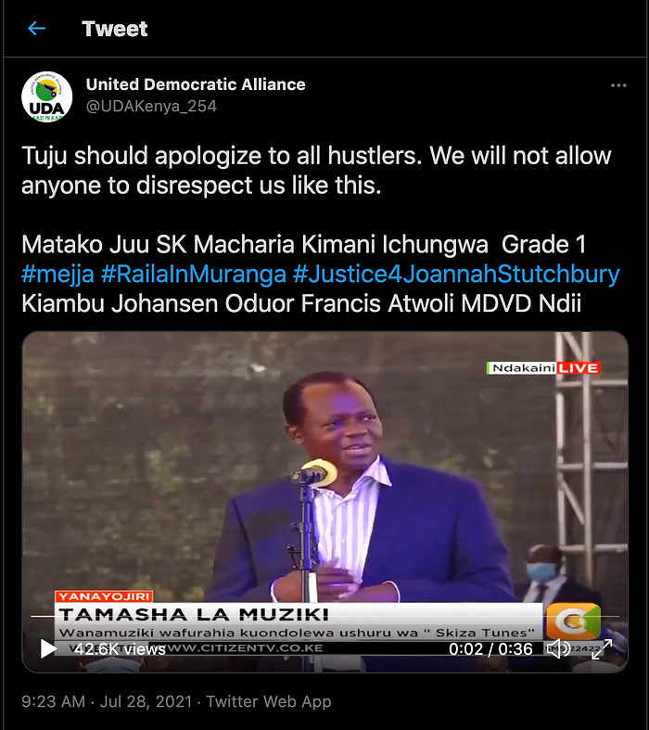This screenshot has height=730, width=649.
Task: Click the Ndakaini LIVE badge in video
Action: [x=543, y=368]
